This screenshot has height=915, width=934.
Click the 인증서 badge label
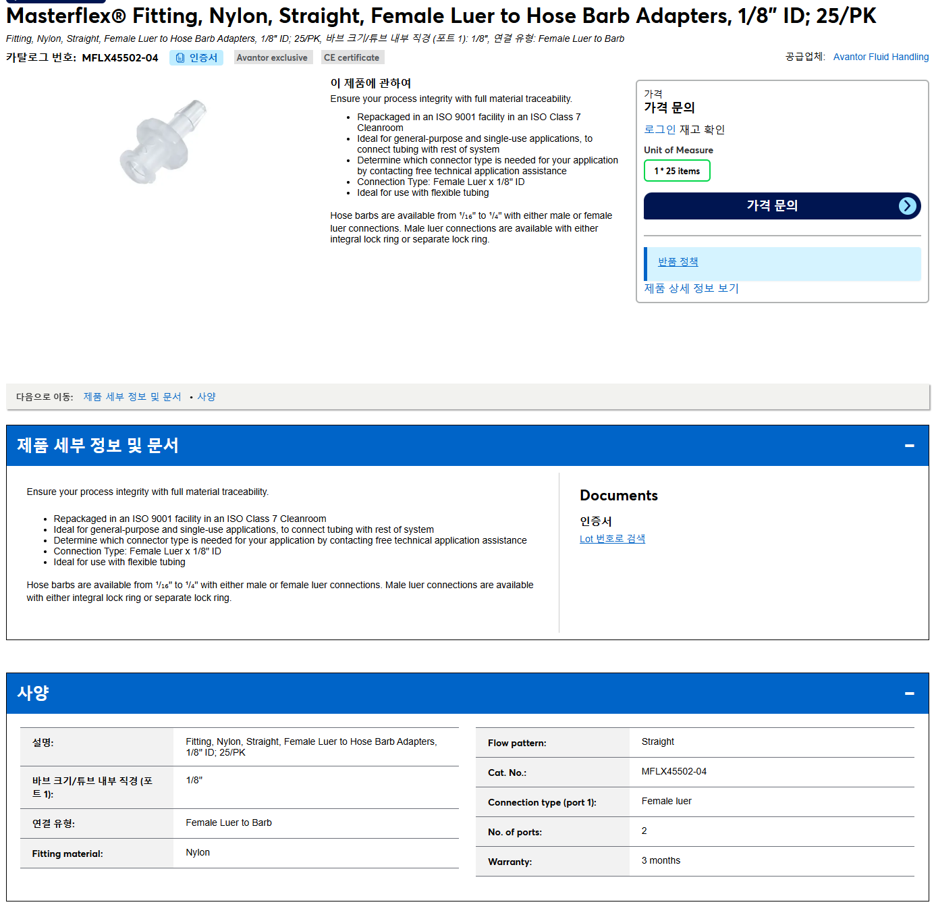coord(203,58)
